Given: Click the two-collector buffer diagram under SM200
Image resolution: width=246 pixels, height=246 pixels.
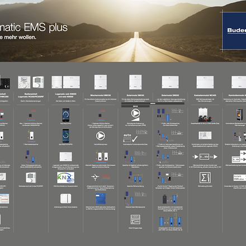Looking at the screenshot, I should click(x=170, y=115).
